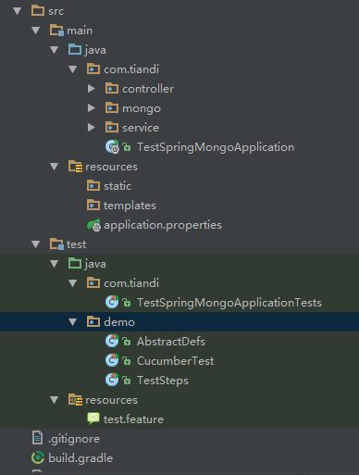The height and width of the screenshot is (475, 359).
Task: Expand the controller package
Action: 91,89
